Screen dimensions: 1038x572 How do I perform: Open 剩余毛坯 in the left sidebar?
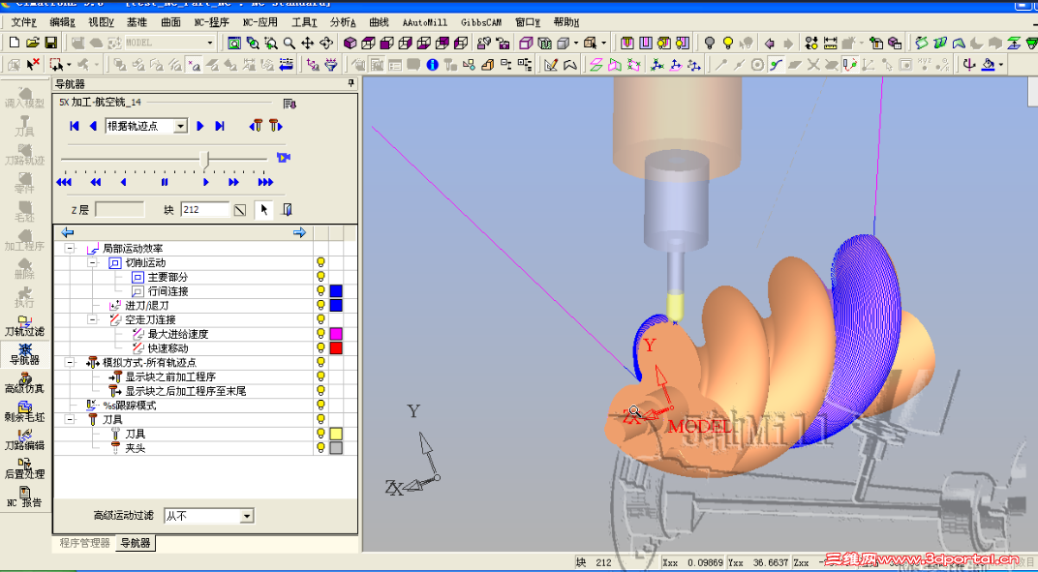coord(24,411)
